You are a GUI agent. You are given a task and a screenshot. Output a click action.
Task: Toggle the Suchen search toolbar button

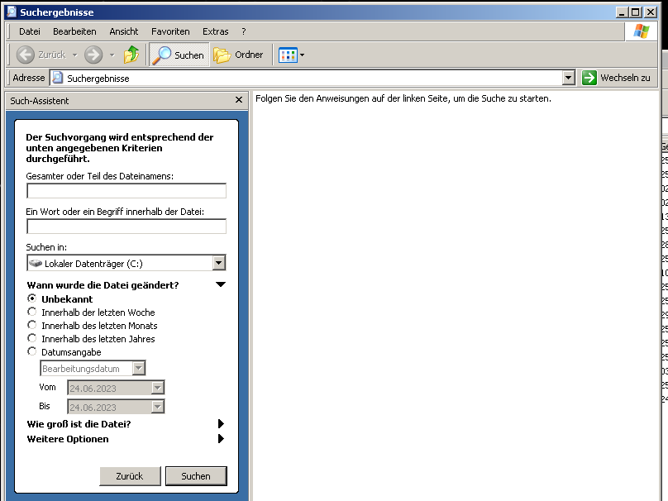(179, 55)
